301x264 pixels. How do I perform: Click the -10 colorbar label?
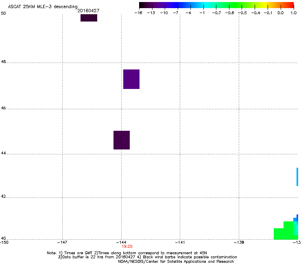tap(164, 13)
